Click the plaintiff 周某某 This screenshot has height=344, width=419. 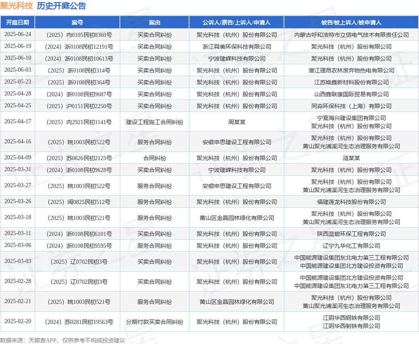tap(237, 122)
